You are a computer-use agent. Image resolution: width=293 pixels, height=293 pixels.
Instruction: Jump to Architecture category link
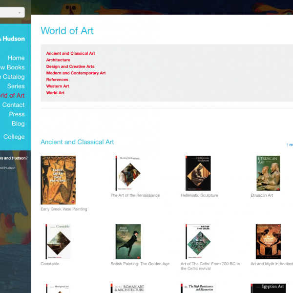[58, 60]
